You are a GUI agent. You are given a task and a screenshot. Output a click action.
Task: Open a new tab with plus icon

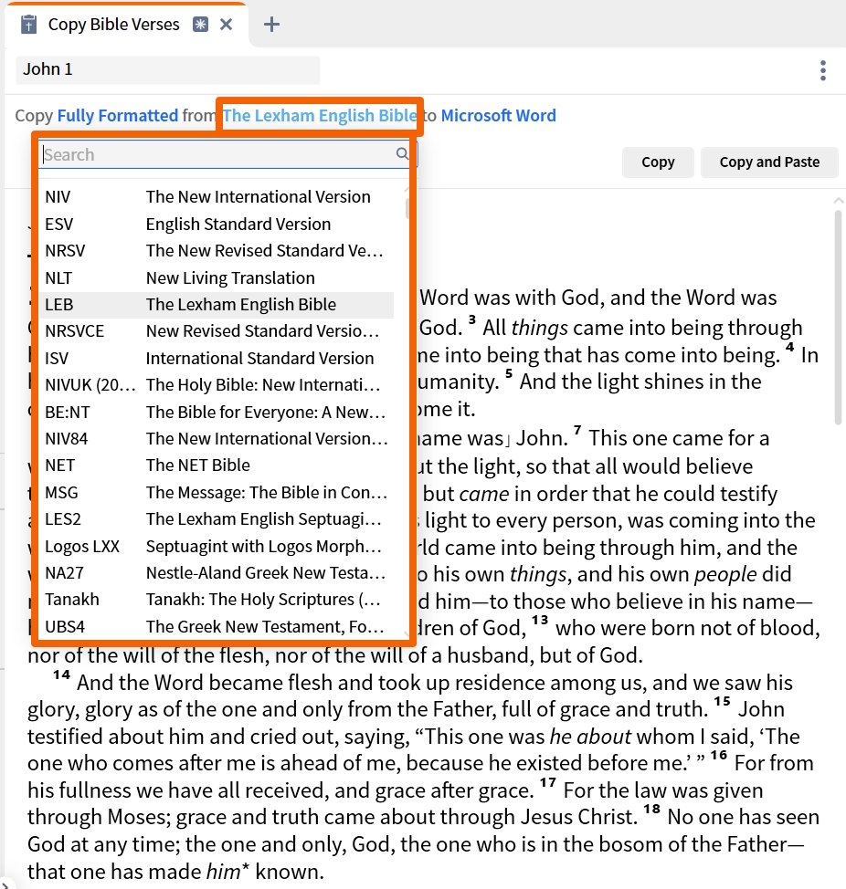click(x=271, y=25)
